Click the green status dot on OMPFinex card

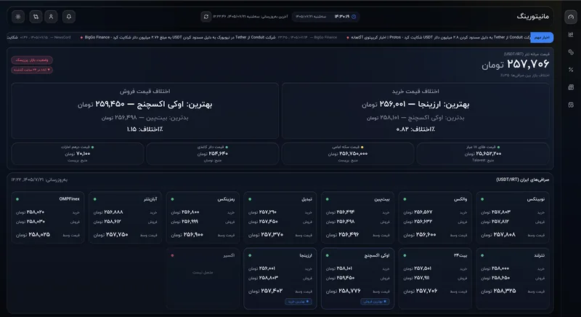pos(17,199)
